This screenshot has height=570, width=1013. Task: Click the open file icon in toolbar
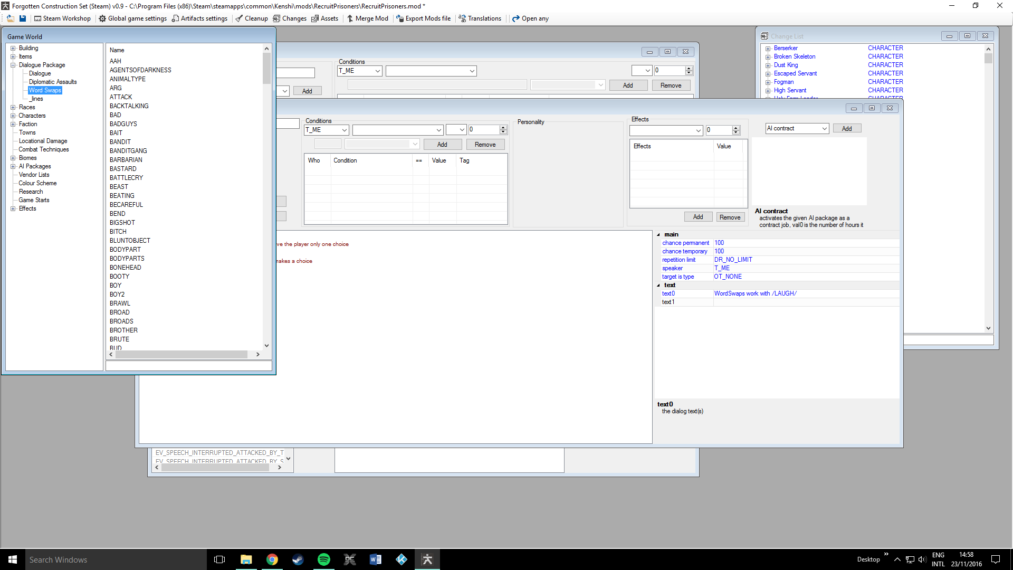click(10, 18)
